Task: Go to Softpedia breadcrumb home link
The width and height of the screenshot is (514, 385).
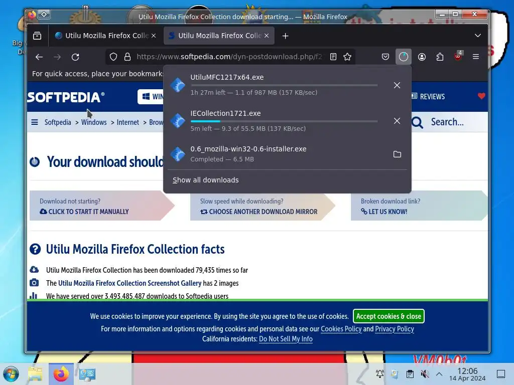Action: (x=58, y=122)
